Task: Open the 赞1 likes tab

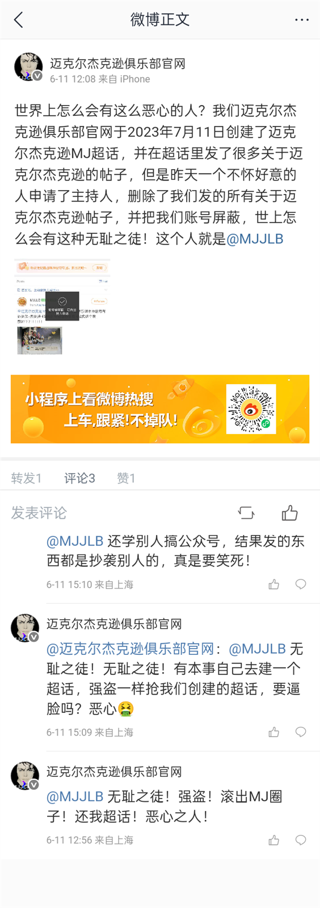Action: click(x=126, y=478)
